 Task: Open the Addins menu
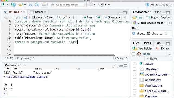[x=104, y=5]
